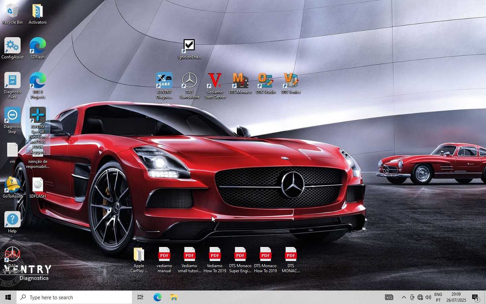Screen dimensions: 486x304
Task: Launch DAS Standalone shortcut
Action: pos(189,86)
